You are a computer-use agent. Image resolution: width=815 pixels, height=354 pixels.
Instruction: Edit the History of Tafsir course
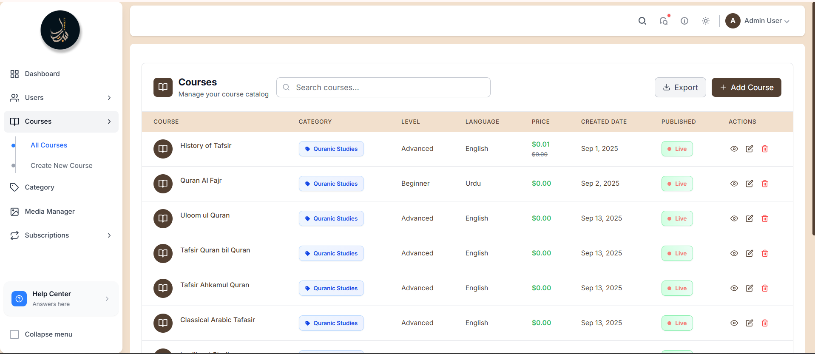(x=750, y=149)
